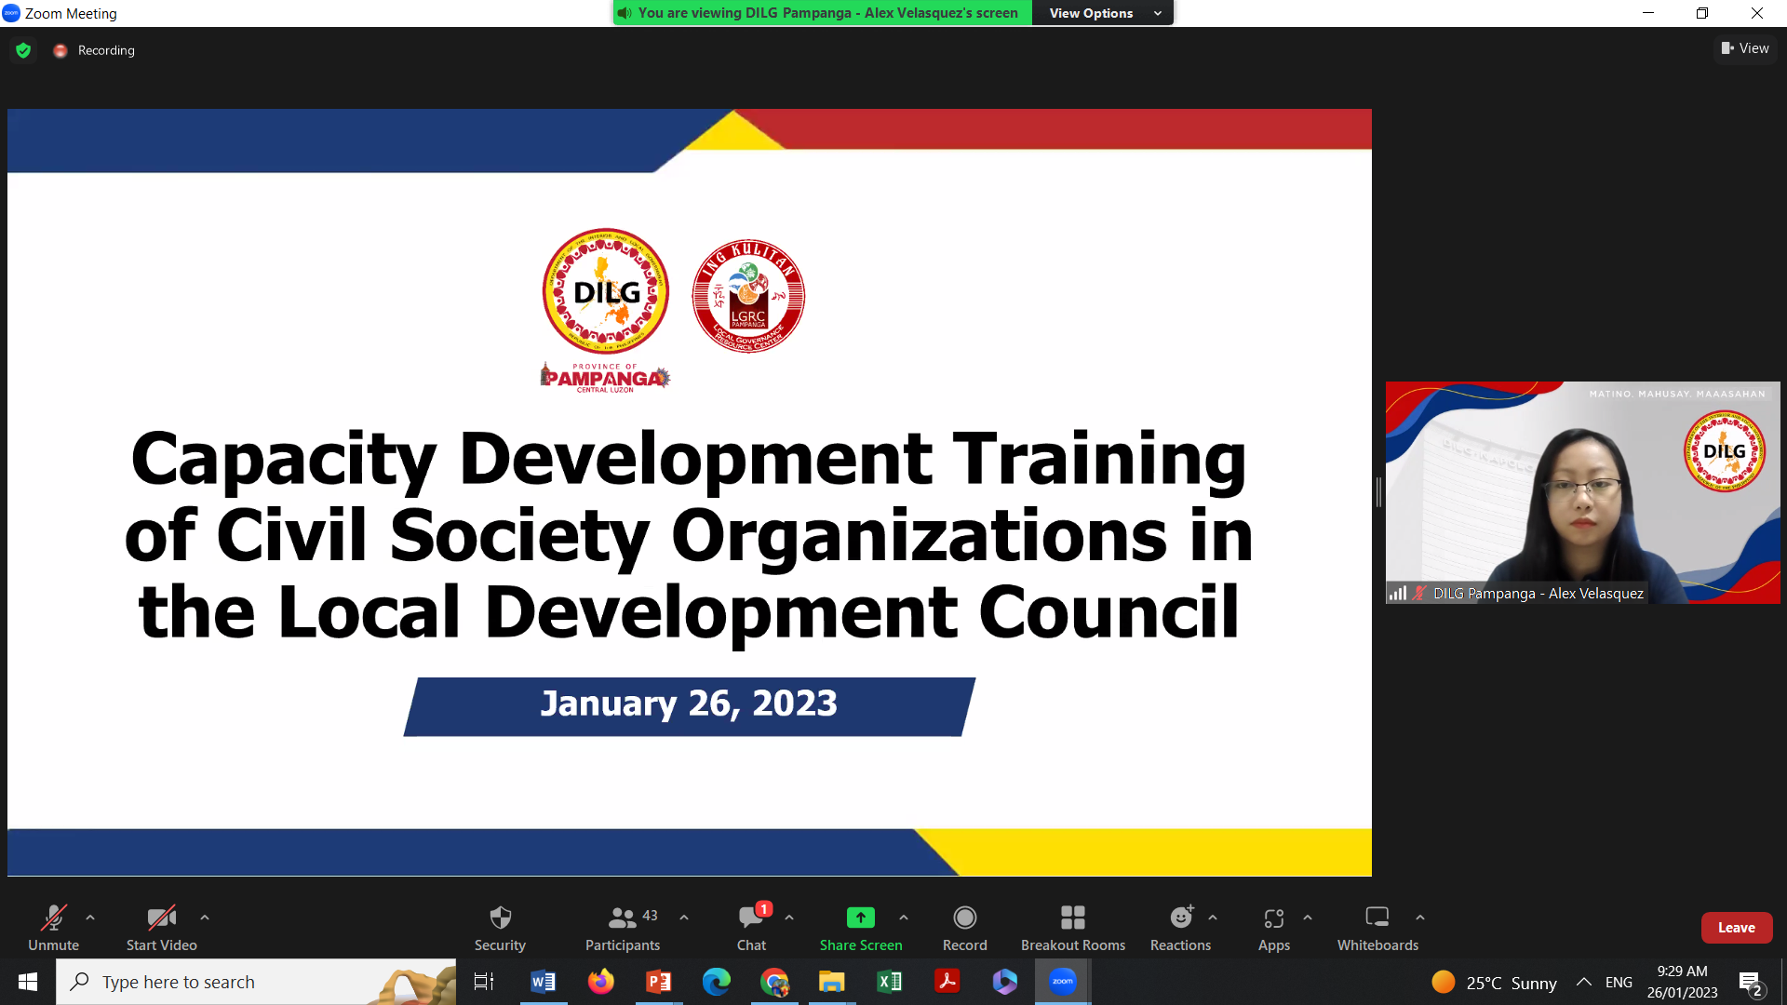Image resolution: width=1787 pixels, height=1005 pixels.
Task: Open the clock showing 9:29 AM
Action: coord(1682,982)
